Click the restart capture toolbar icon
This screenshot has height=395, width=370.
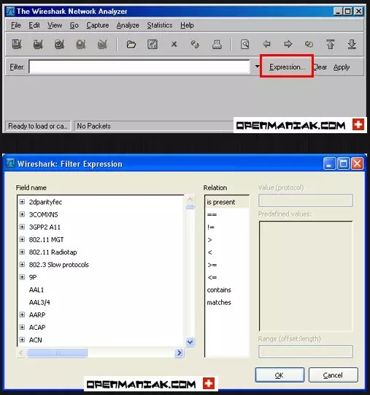tap(102, 45)
